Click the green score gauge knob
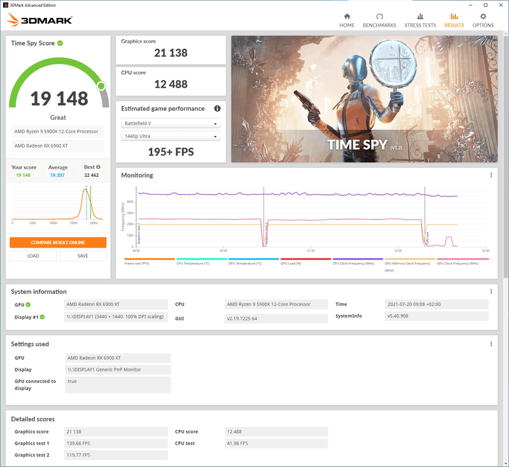Viewport: 509px width, 467px height. (x=101, y=86)
